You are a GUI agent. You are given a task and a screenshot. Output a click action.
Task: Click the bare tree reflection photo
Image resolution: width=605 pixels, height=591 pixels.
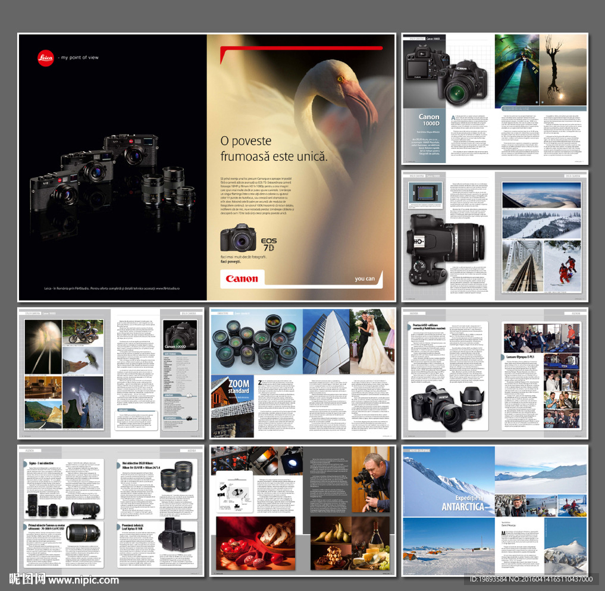pos(563,70)
